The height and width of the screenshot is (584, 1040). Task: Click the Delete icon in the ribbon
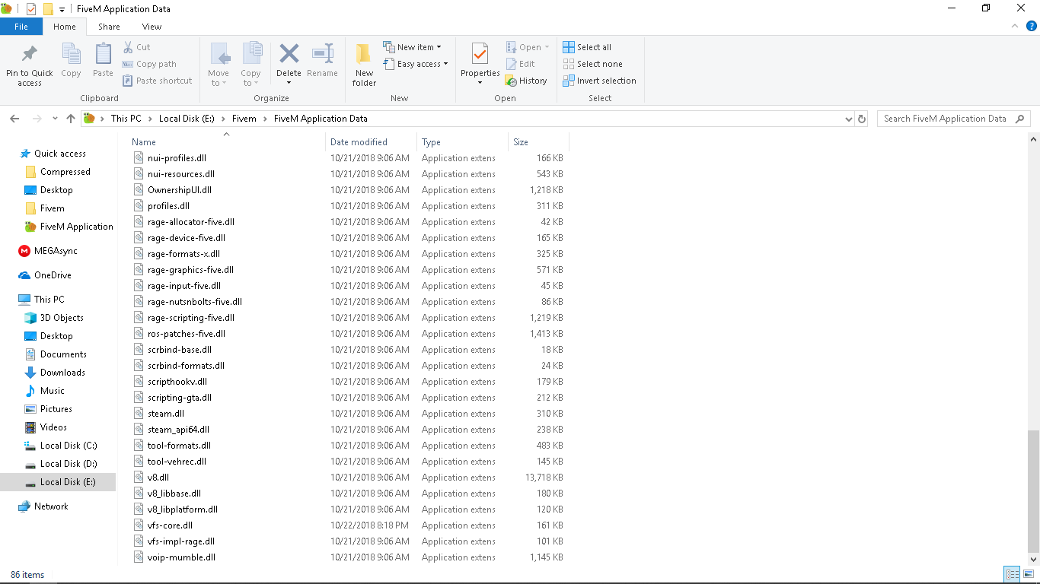(x=289, y=55)
